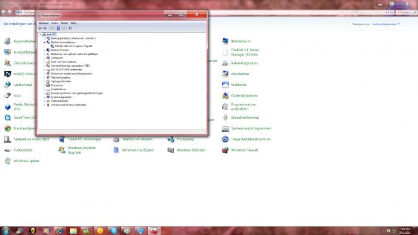Click the Windows Anytime Upgrade icon

click(62, 150)
